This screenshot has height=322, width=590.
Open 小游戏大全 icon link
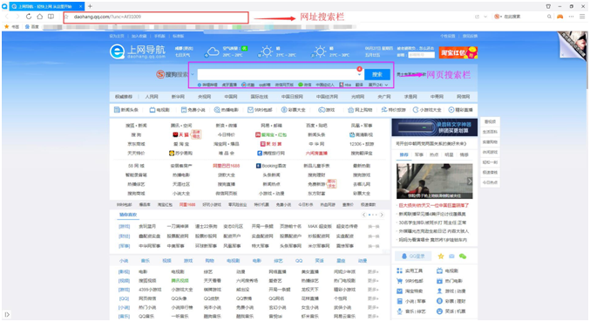point(427,110)
